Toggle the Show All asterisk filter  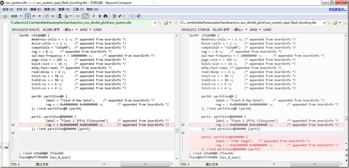point(28,16)
